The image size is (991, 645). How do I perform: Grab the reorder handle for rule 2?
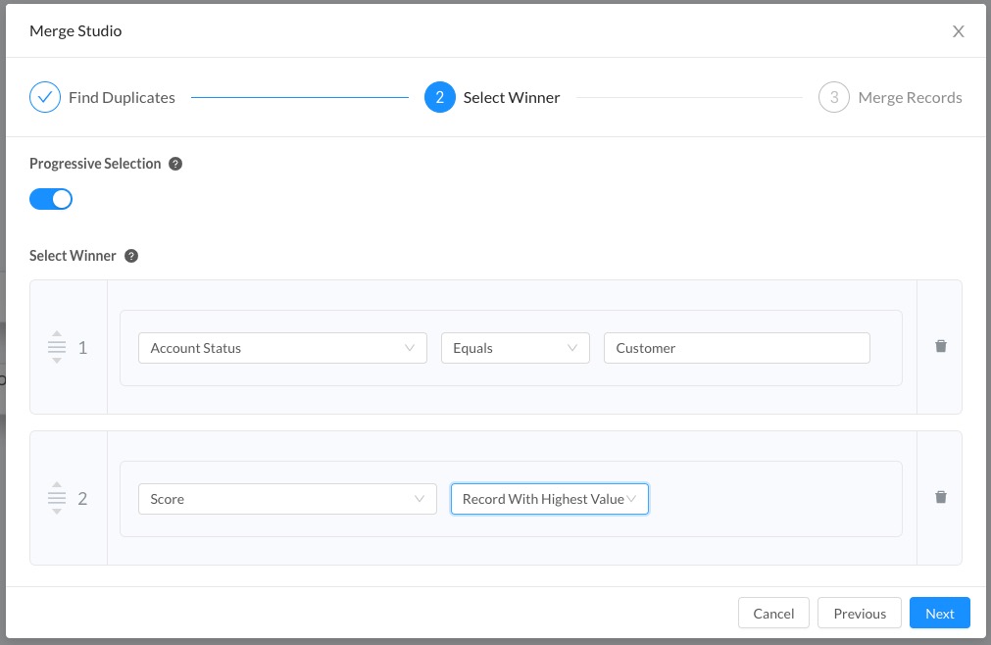tap(57, 498)
